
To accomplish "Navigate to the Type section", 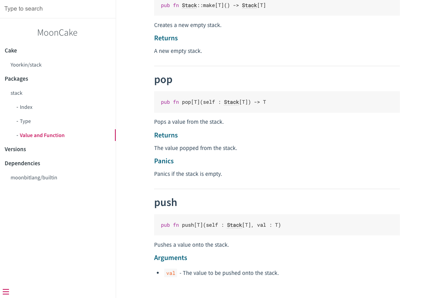I will pyautogui.click(x=25, y=121).
